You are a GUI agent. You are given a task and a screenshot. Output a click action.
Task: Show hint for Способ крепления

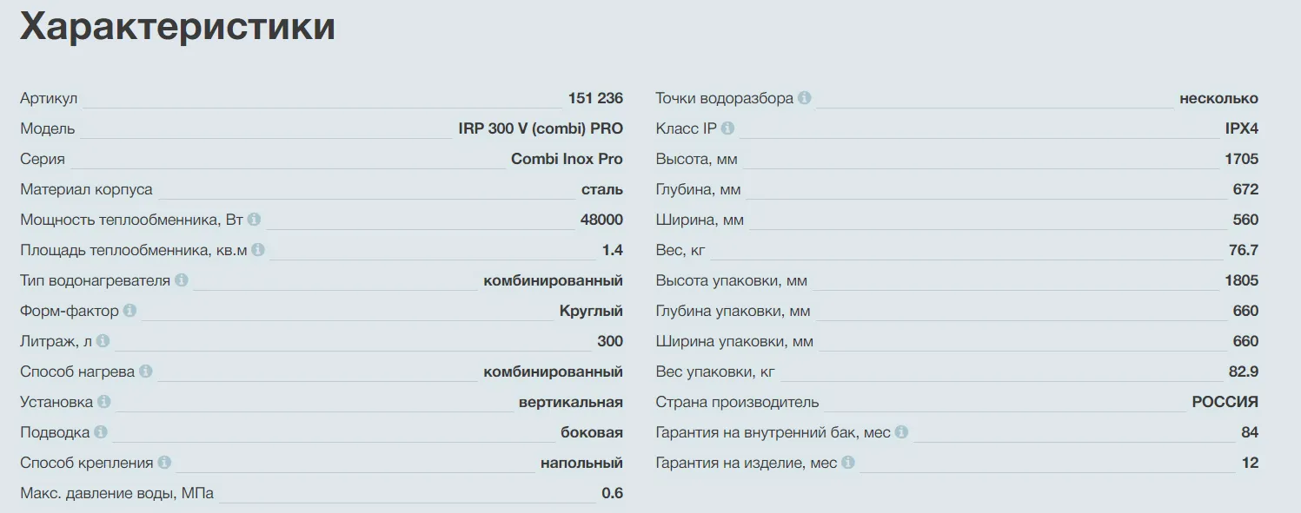click(x=164, y=463)
